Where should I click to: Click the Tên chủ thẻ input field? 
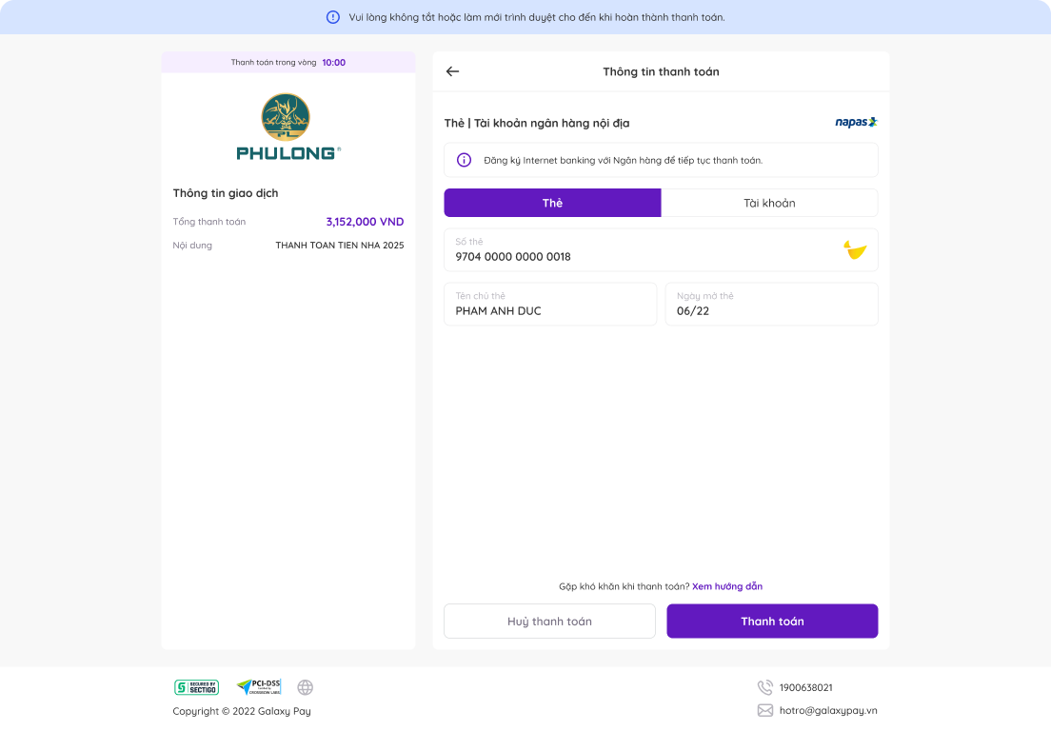pyautogui.click(x=550, y=305)
